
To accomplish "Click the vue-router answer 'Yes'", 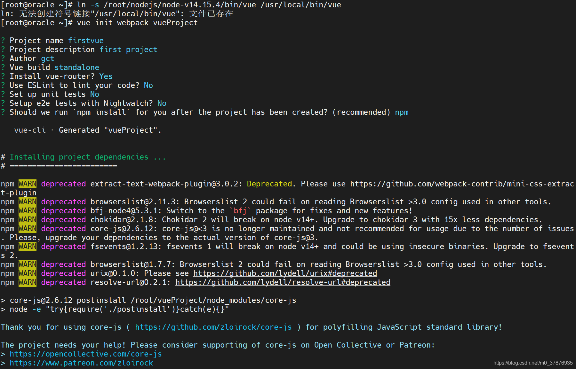I will point(106,76).
